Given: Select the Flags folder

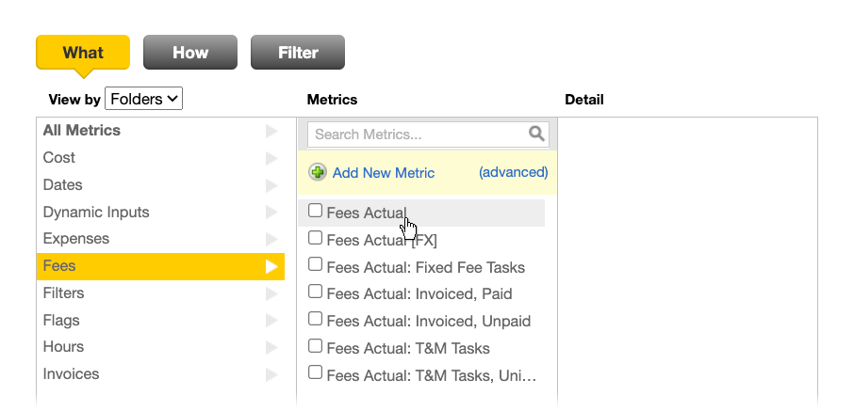Looking at the screenshot, I should (x=160, y=320).
